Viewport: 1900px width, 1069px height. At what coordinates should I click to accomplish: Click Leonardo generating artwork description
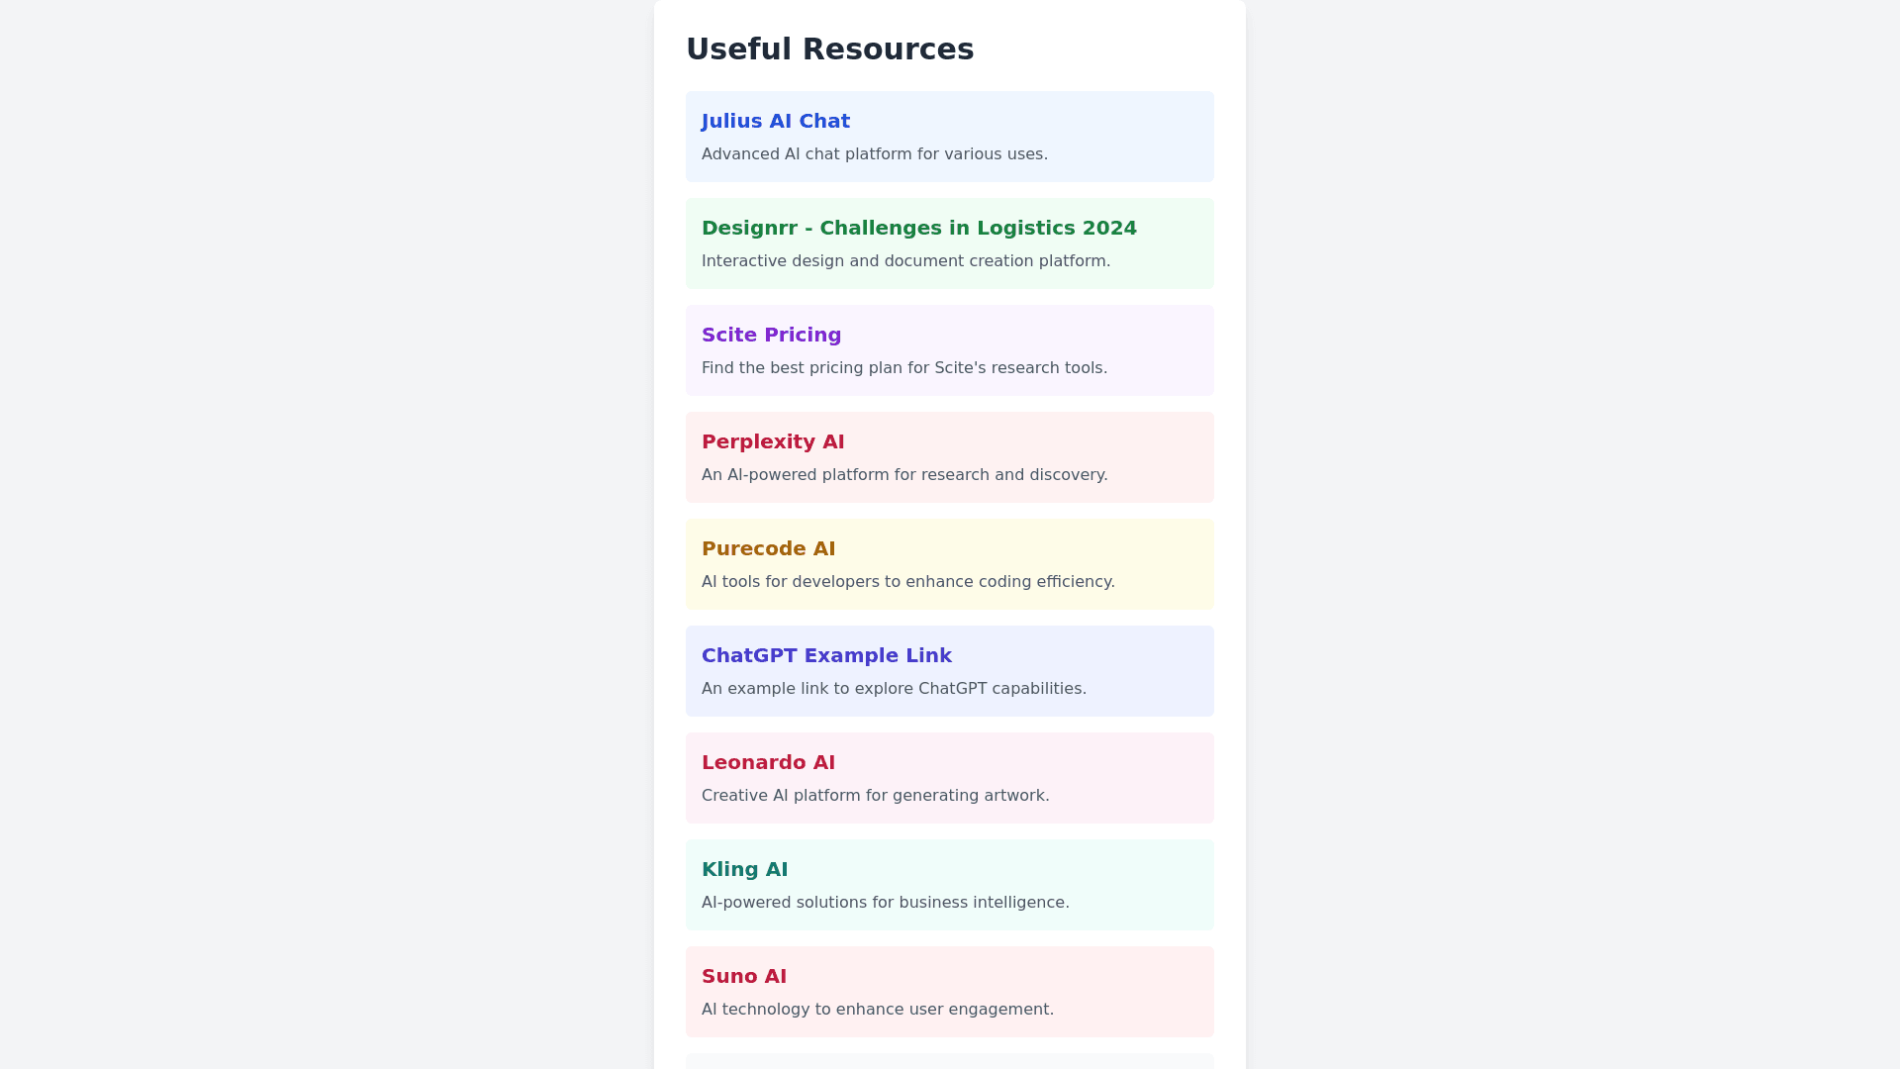[875, 796]
